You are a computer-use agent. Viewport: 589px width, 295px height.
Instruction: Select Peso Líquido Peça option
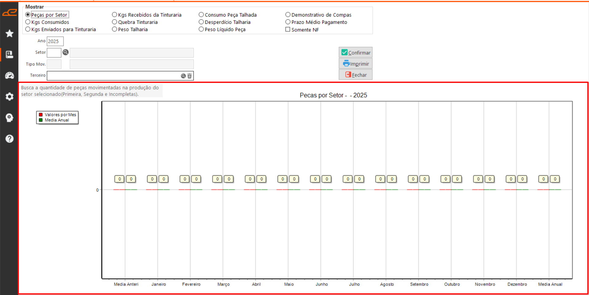pyautogui.click(x=201, y=29)
